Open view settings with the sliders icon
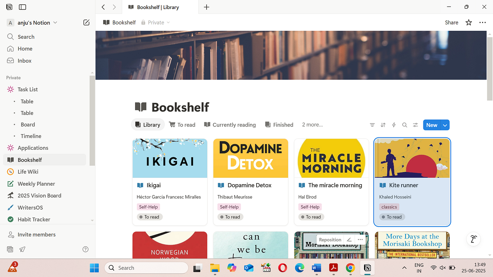This screenshot has height=277, width=493. 415,125
